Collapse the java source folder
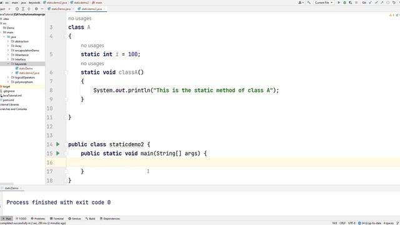This screenshot has height=225, width=400. tap(4, 37)
